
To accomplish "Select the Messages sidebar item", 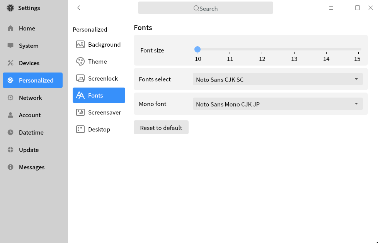I will tap(31, 167).
